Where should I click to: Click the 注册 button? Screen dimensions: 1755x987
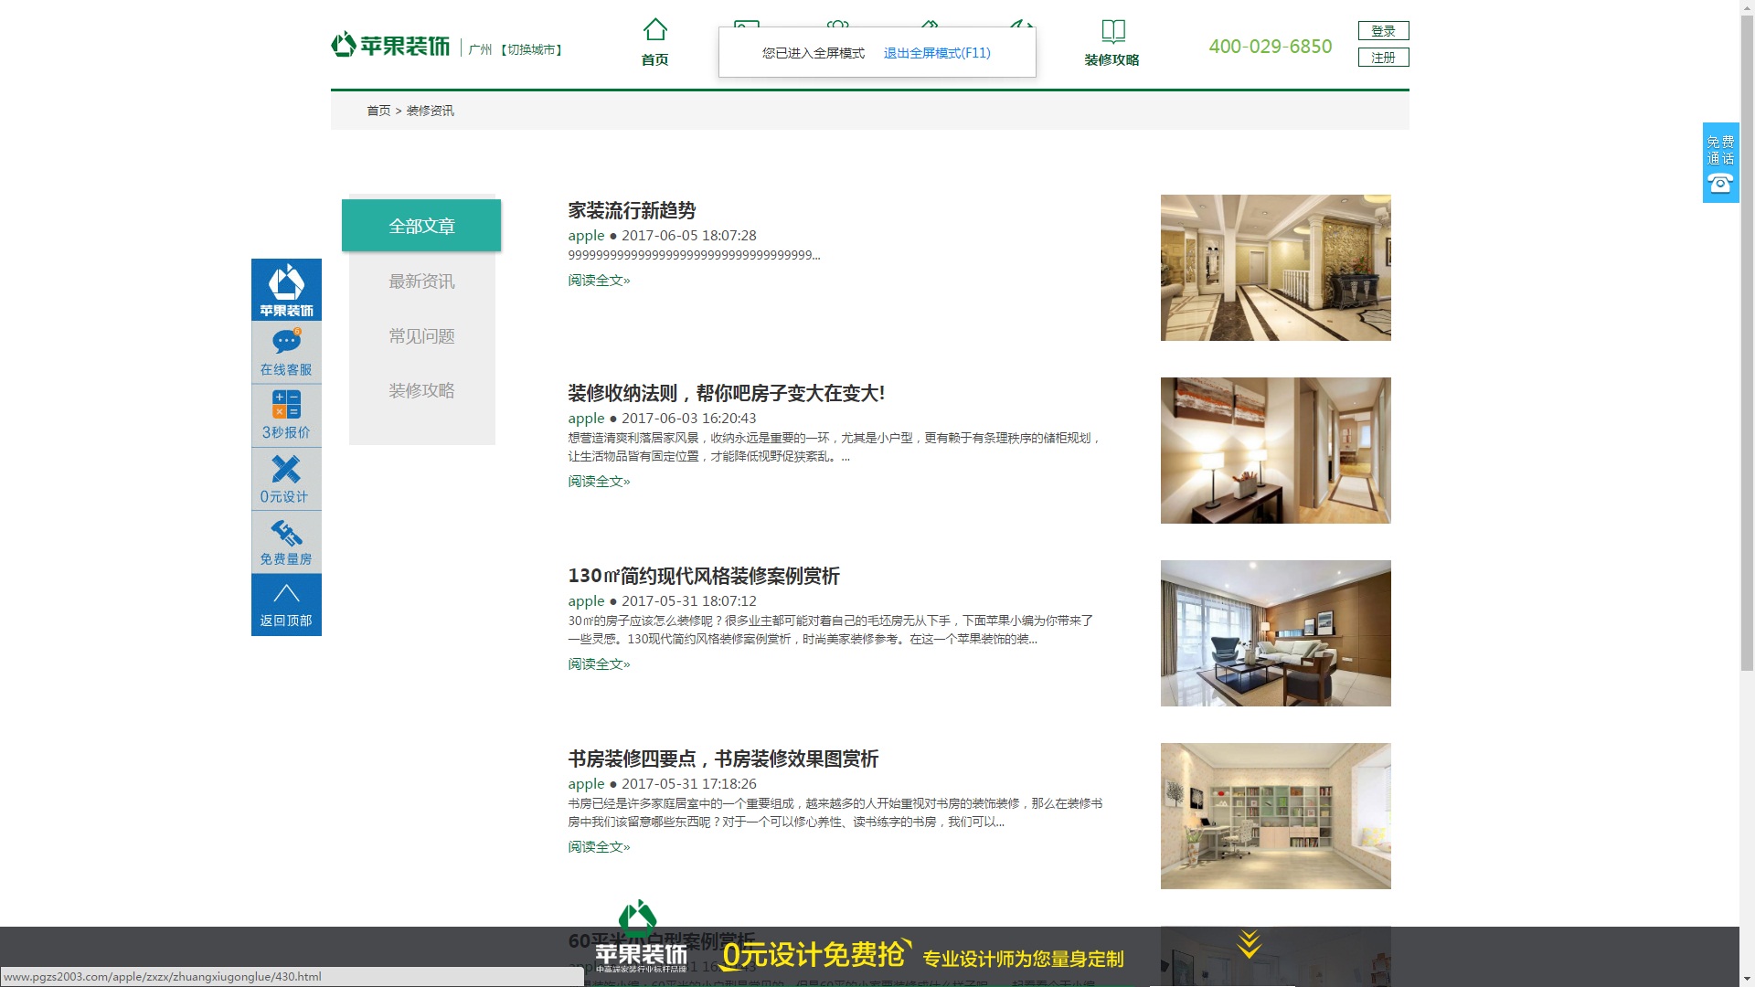(x=1383, y=58)
